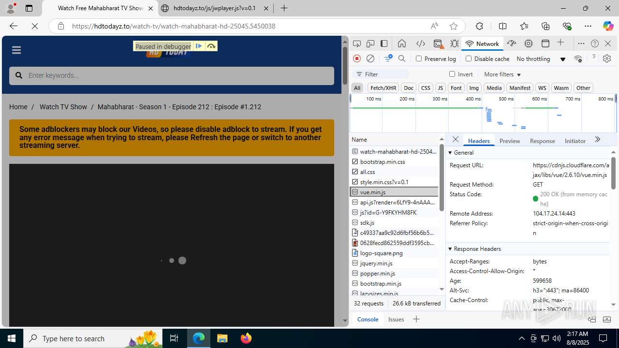619x348 pixels.
Task: Check the Invert filter checkbox
Action: pyautogui.click(x=452, y=74)
